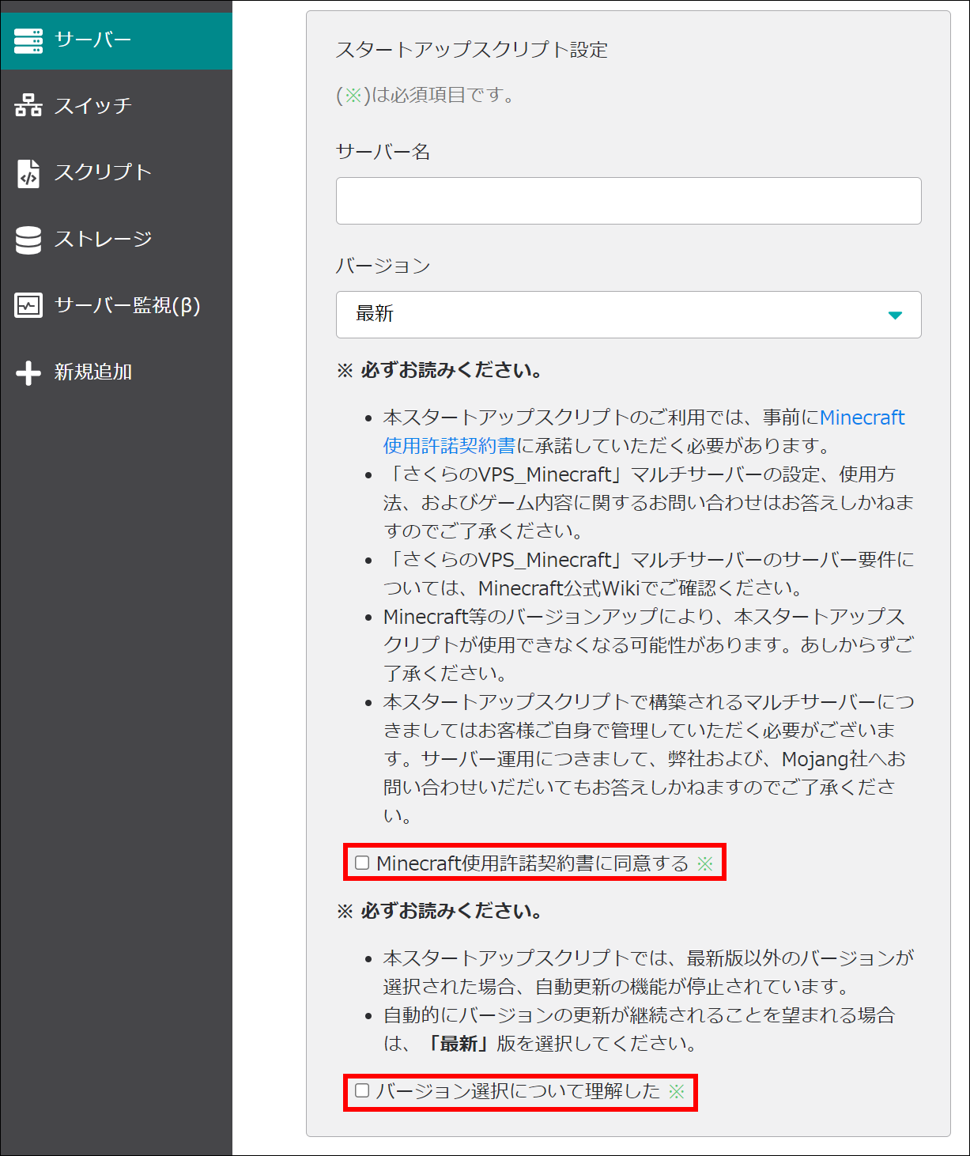
Task: Open the ストレージ text label
Action: tap(103, 239)
